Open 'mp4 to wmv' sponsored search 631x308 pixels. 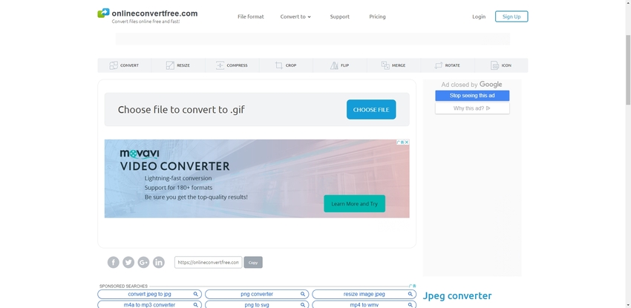click(x=364, y=304)
